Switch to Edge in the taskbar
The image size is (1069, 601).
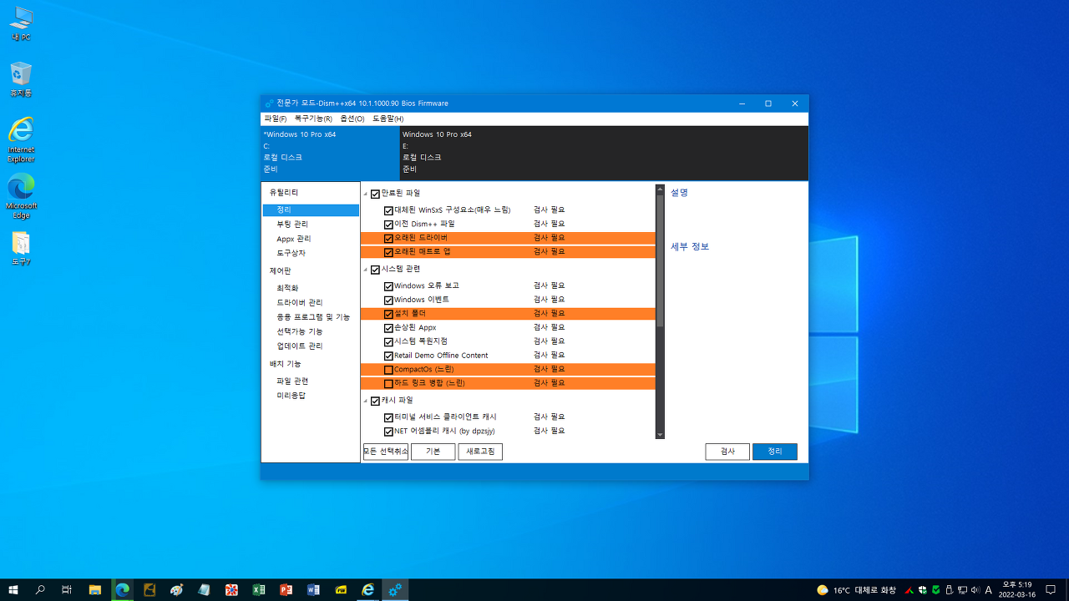click(123, 589)
